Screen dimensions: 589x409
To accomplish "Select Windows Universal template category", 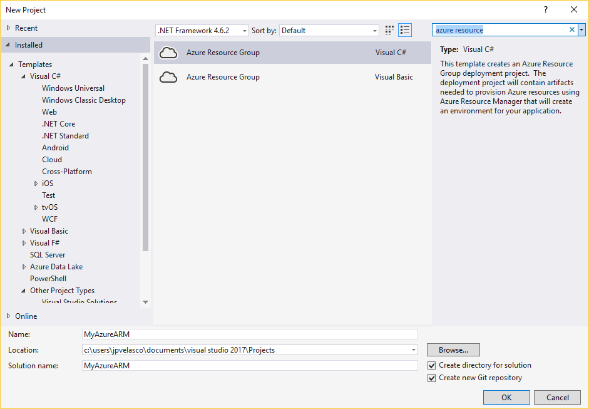I will [73, 88].
